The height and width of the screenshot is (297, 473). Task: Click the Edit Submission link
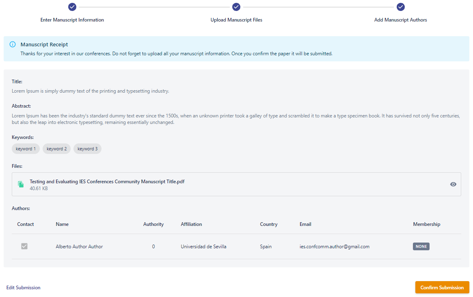coord(24,288)
